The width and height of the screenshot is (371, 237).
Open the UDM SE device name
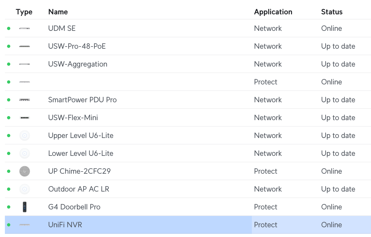(62, 28)
